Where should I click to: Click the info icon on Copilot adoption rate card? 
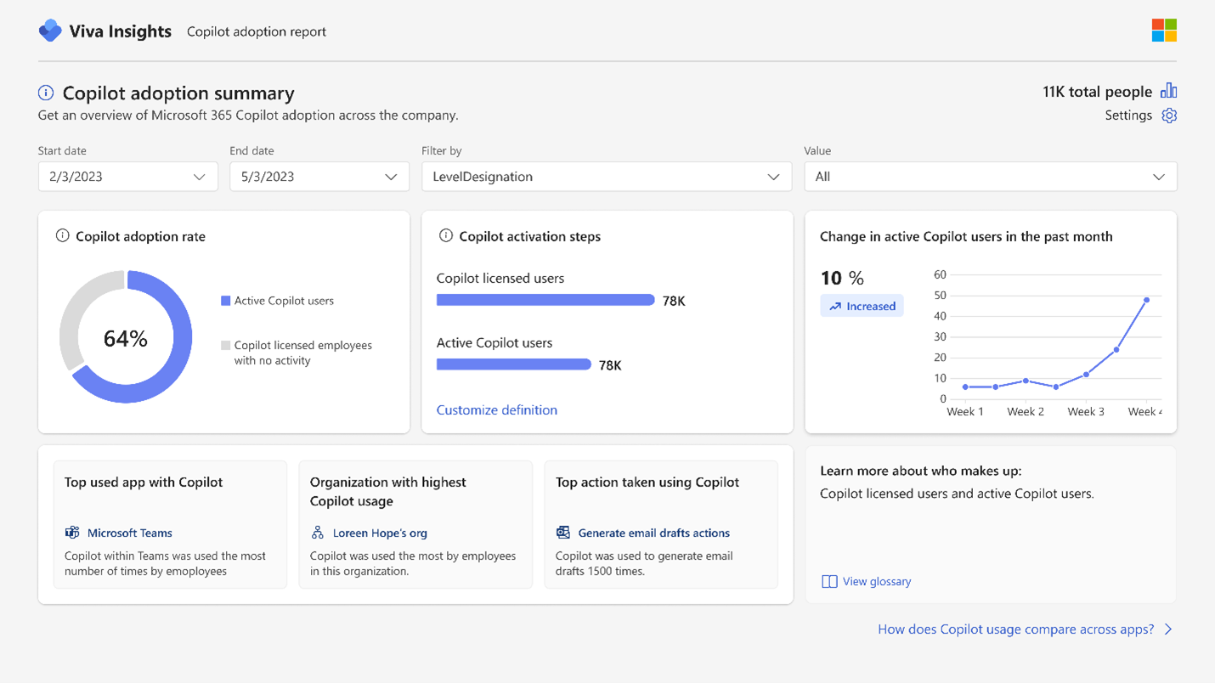point(63,236)
